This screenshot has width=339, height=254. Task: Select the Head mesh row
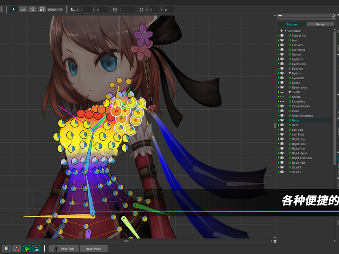(306, 111)
